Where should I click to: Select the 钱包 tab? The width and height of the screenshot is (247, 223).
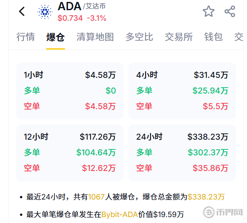tap(213, 37)
